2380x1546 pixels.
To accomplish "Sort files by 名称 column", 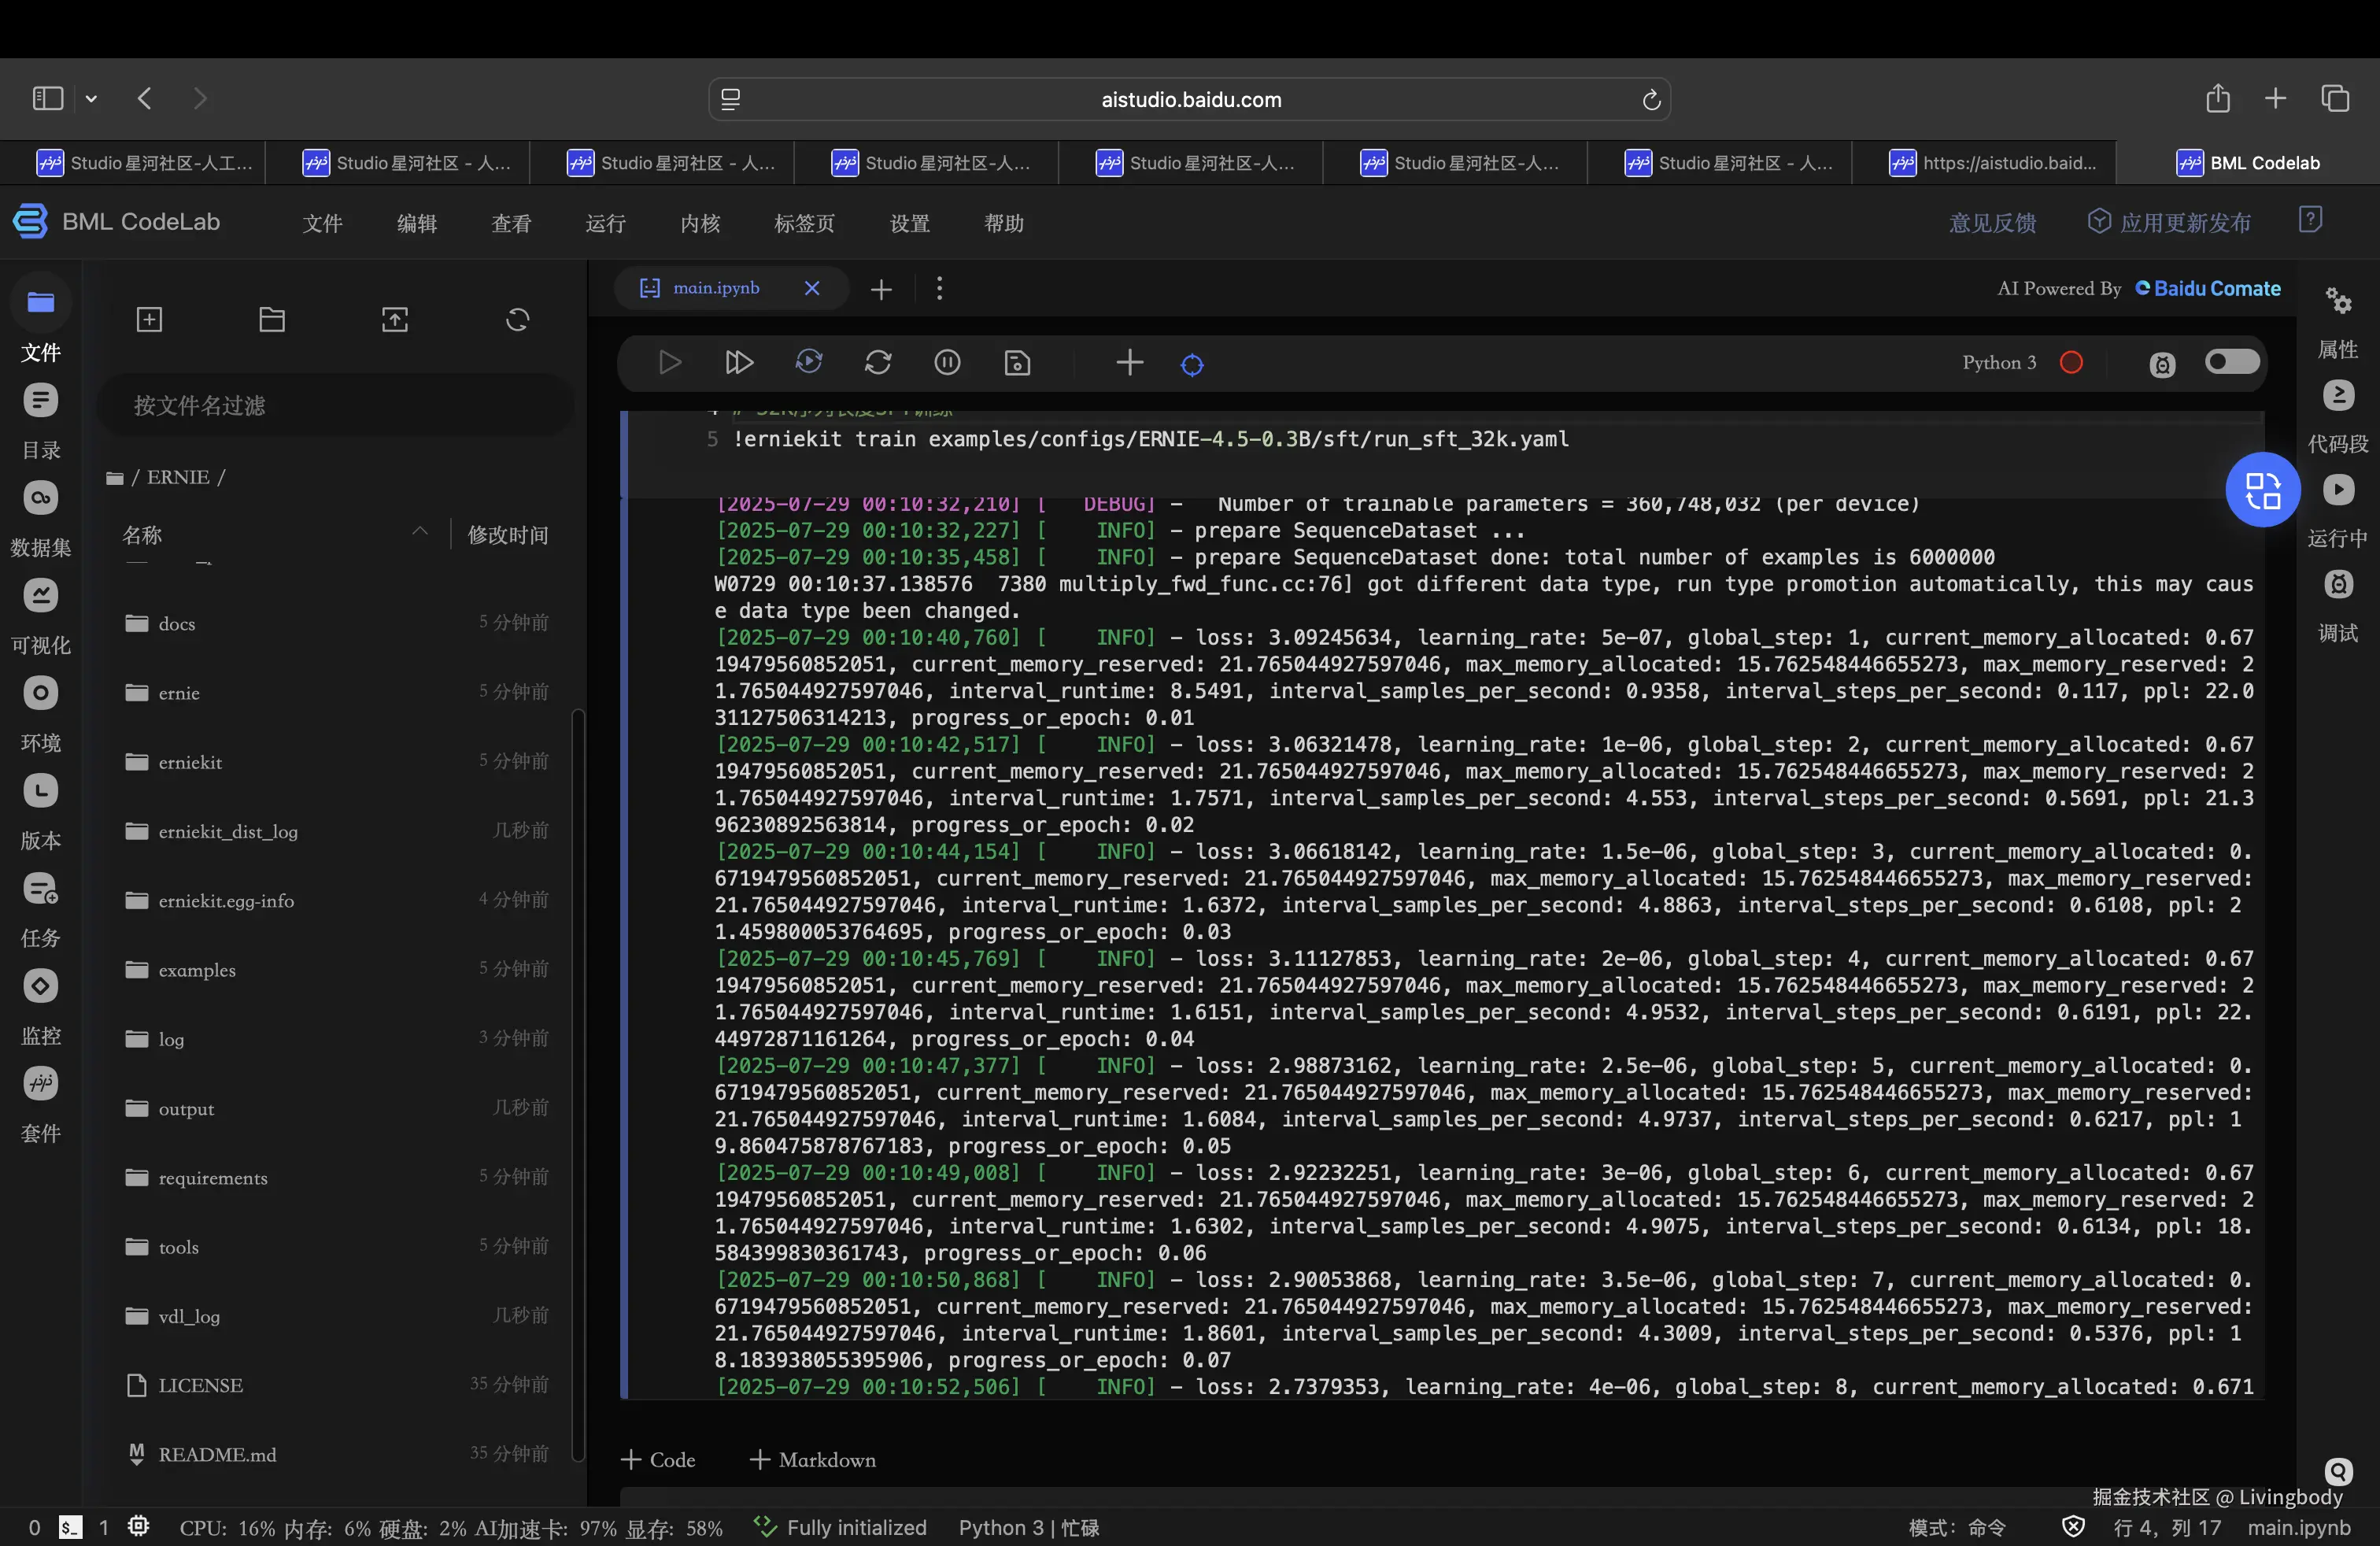I will click(142, 535).
